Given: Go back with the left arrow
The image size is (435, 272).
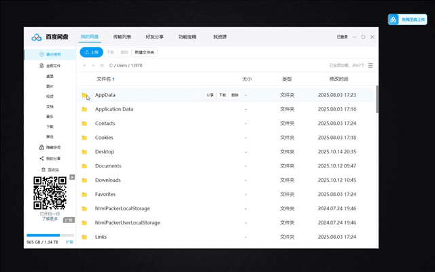Looking at the screenshot, I should coord(84,65).
